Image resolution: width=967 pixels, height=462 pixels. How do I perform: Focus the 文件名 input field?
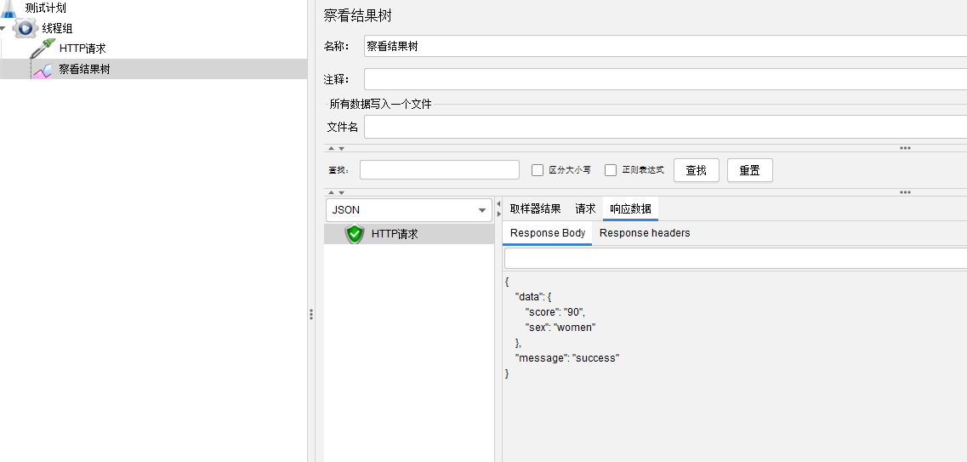tap(665, 127)
